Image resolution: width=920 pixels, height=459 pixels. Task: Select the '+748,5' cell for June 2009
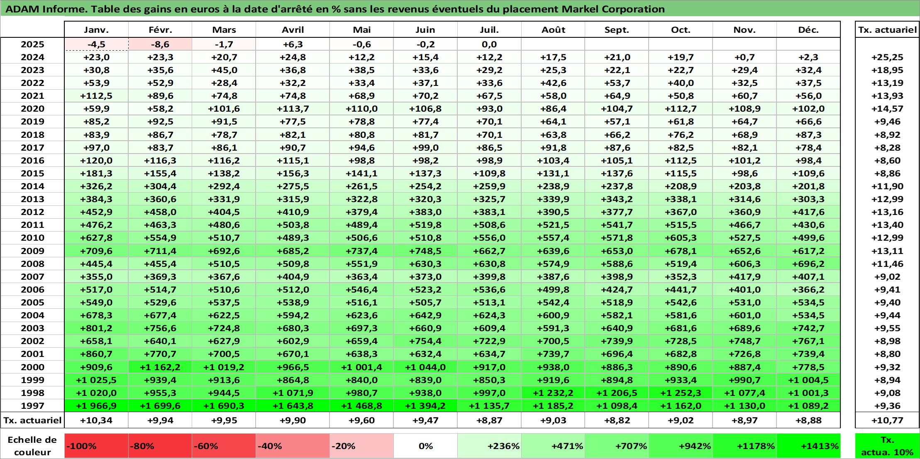[x=425, y=251]
